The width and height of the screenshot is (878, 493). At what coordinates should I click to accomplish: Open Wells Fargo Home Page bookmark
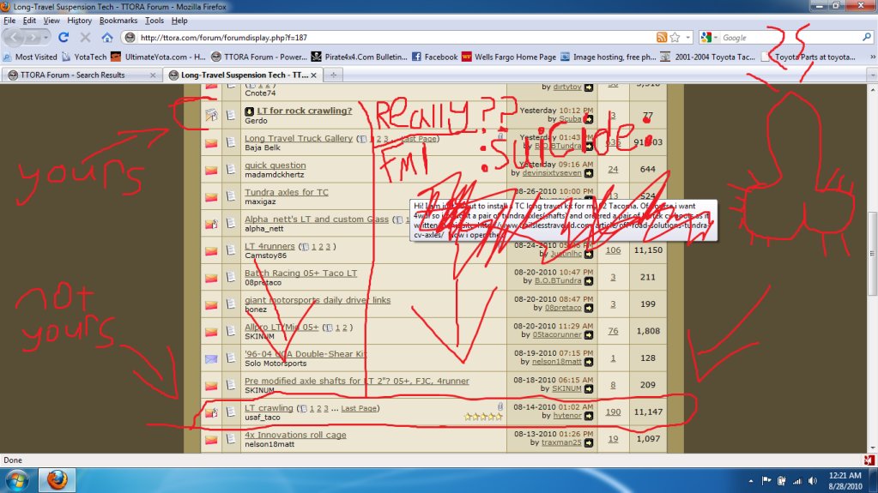(x=508, y=57)
